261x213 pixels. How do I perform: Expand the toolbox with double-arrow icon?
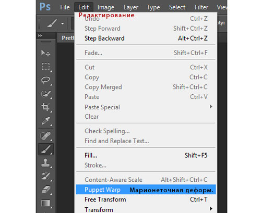pos(40,35)
